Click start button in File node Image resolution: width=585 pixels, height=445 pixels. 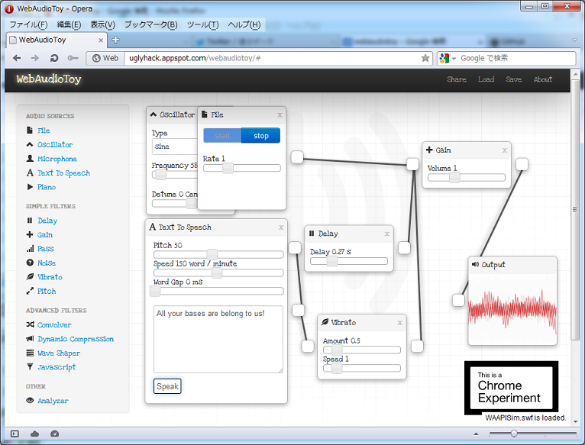click(222, 135)
